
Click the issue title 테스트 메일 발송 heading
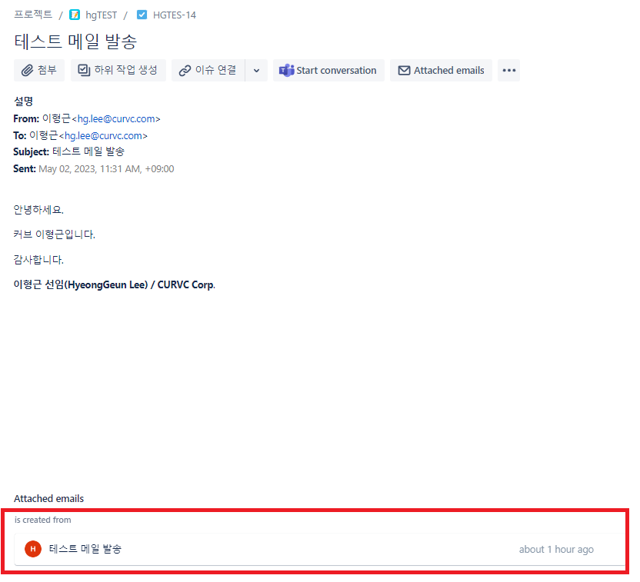click(x=75, y=42)
